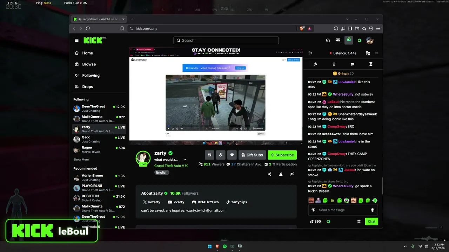Open vZarty YouTube link
449x252 pixels.
[176, 202]
